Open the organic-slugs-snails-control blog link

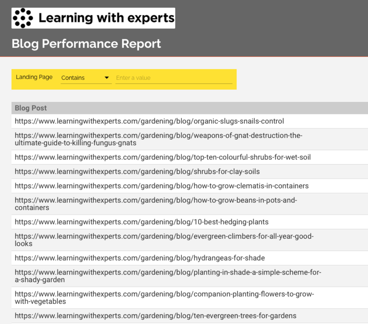coord(149,121)
